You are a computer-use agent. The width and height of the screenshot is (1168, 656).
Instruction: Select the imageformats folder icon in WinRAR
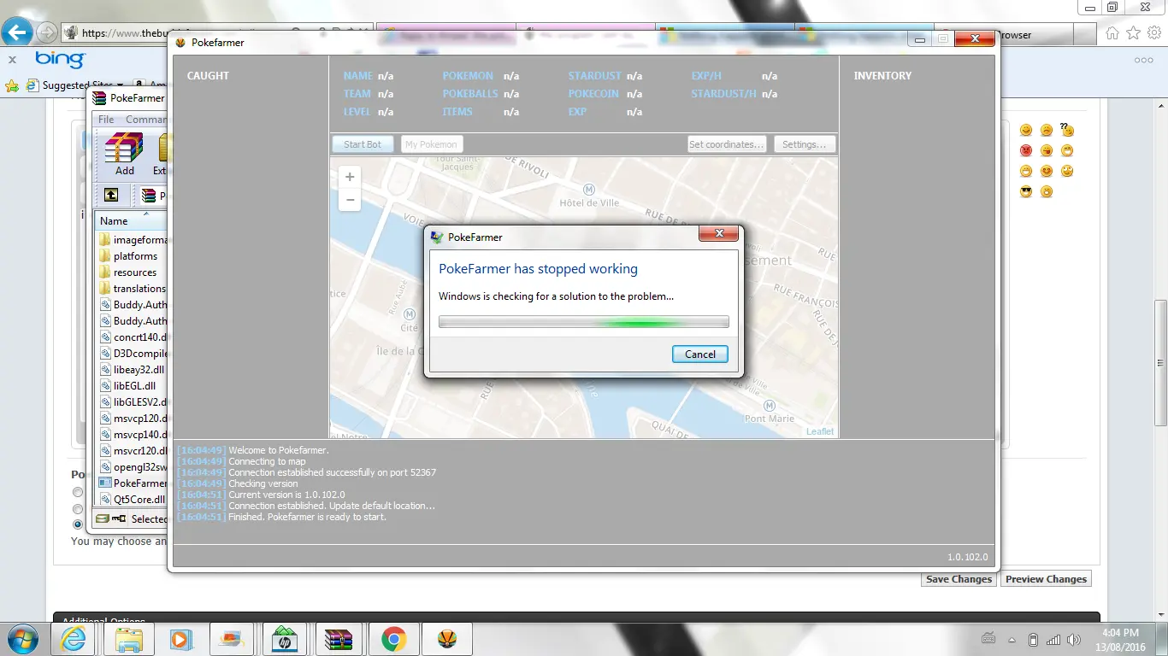(x=104, y=240)
